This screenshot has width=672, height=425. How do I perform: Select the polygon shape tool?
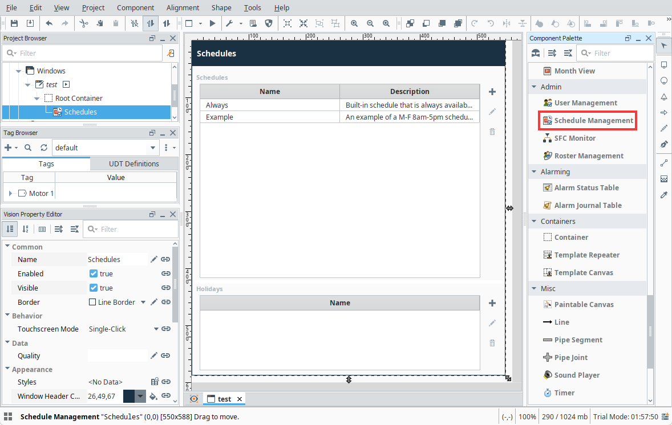(x=664, y=97)
